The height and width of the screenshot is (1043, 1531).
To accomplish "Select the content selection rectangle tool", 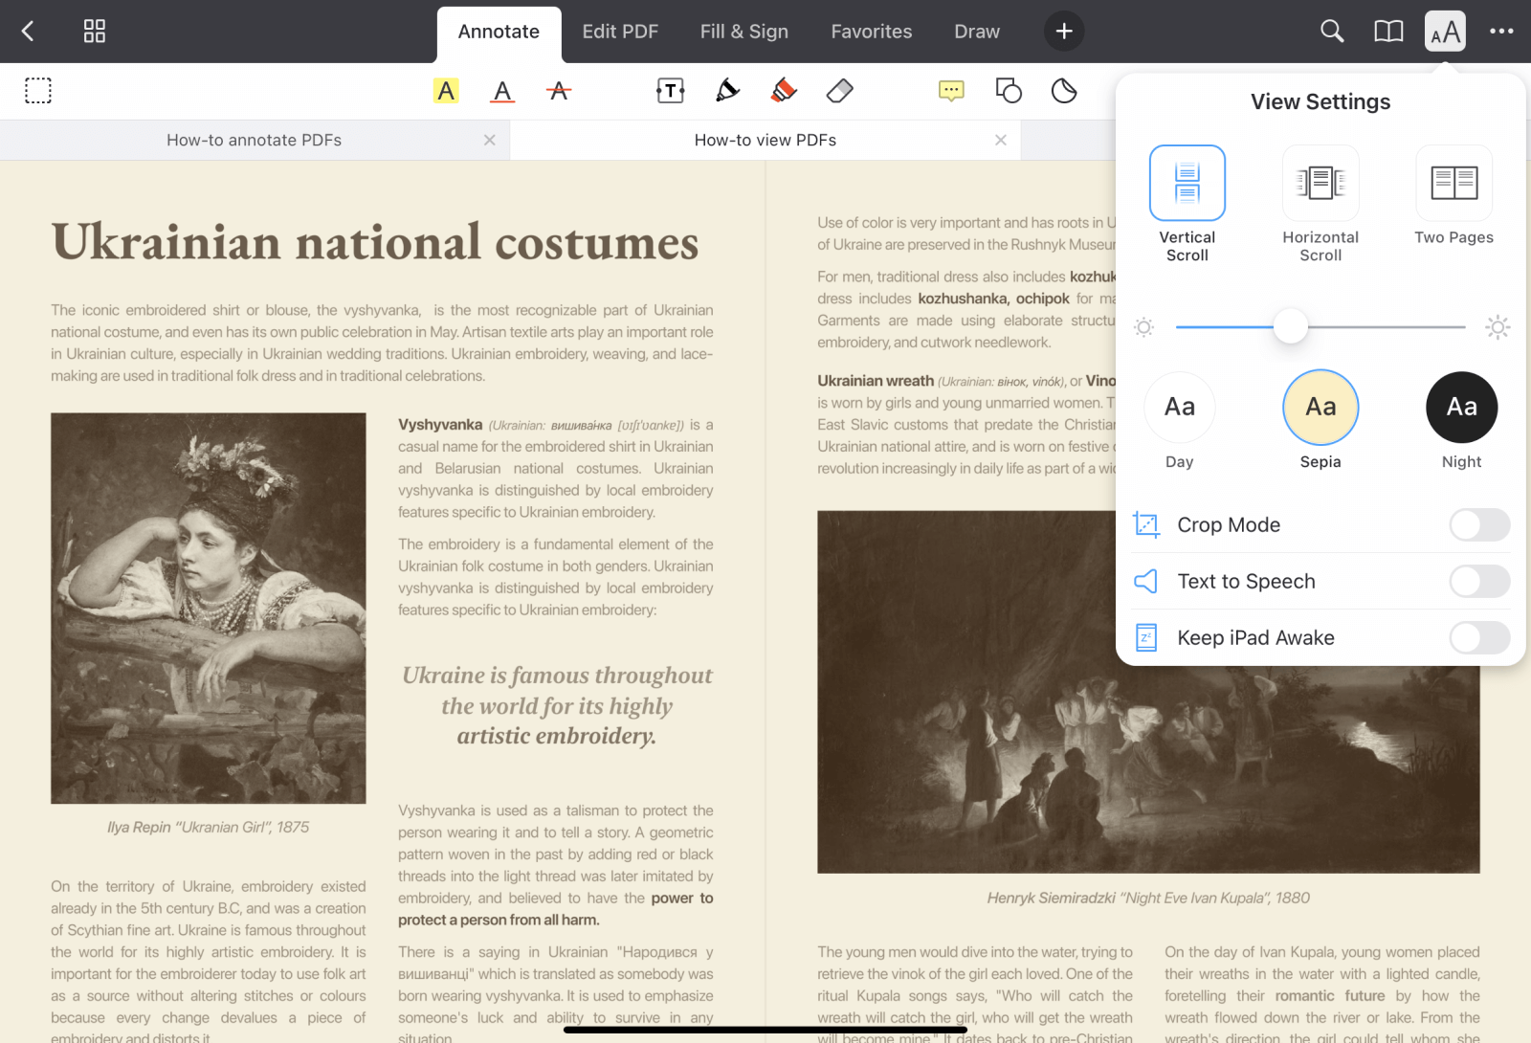I will coord(38,91).
